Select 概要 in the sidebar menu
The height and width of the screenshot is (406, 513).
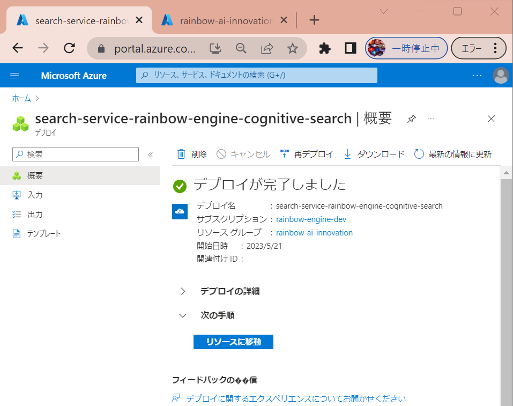80,175
